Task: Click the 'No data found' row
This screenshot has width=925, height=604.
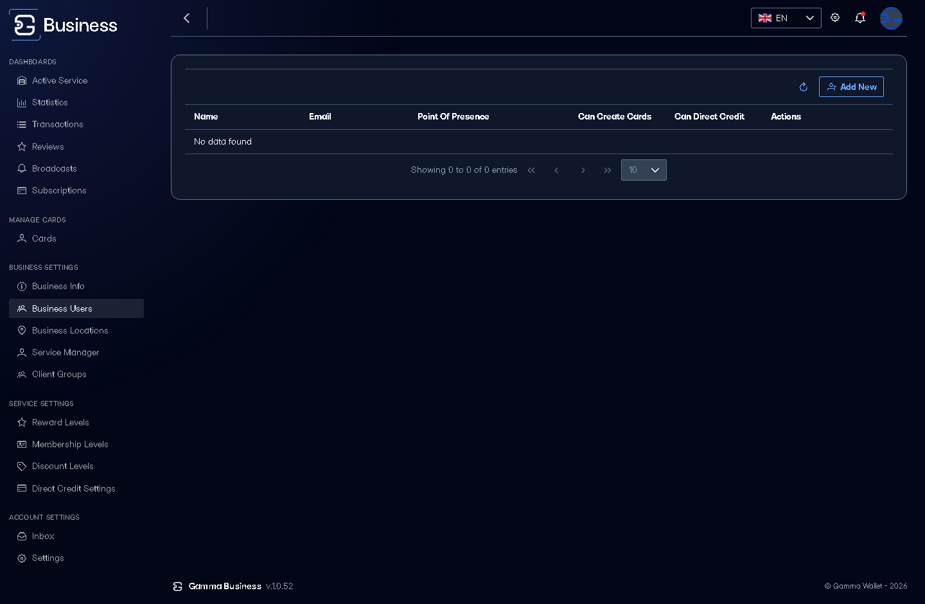Action: coord(539,141)
